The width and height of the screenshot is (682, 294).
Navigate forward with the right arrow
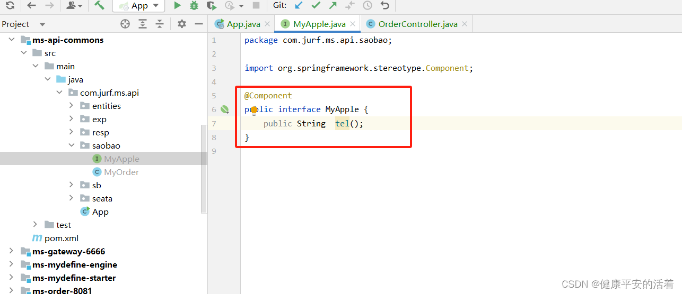click(49, 5)
